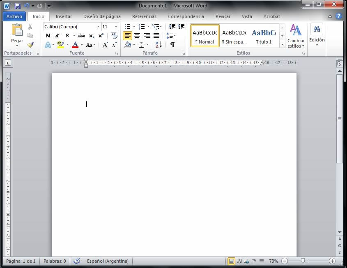This screenshot has height=268, width=347.
Task: Click the Cut scissors icon
Action: click(x=30, y=27)
